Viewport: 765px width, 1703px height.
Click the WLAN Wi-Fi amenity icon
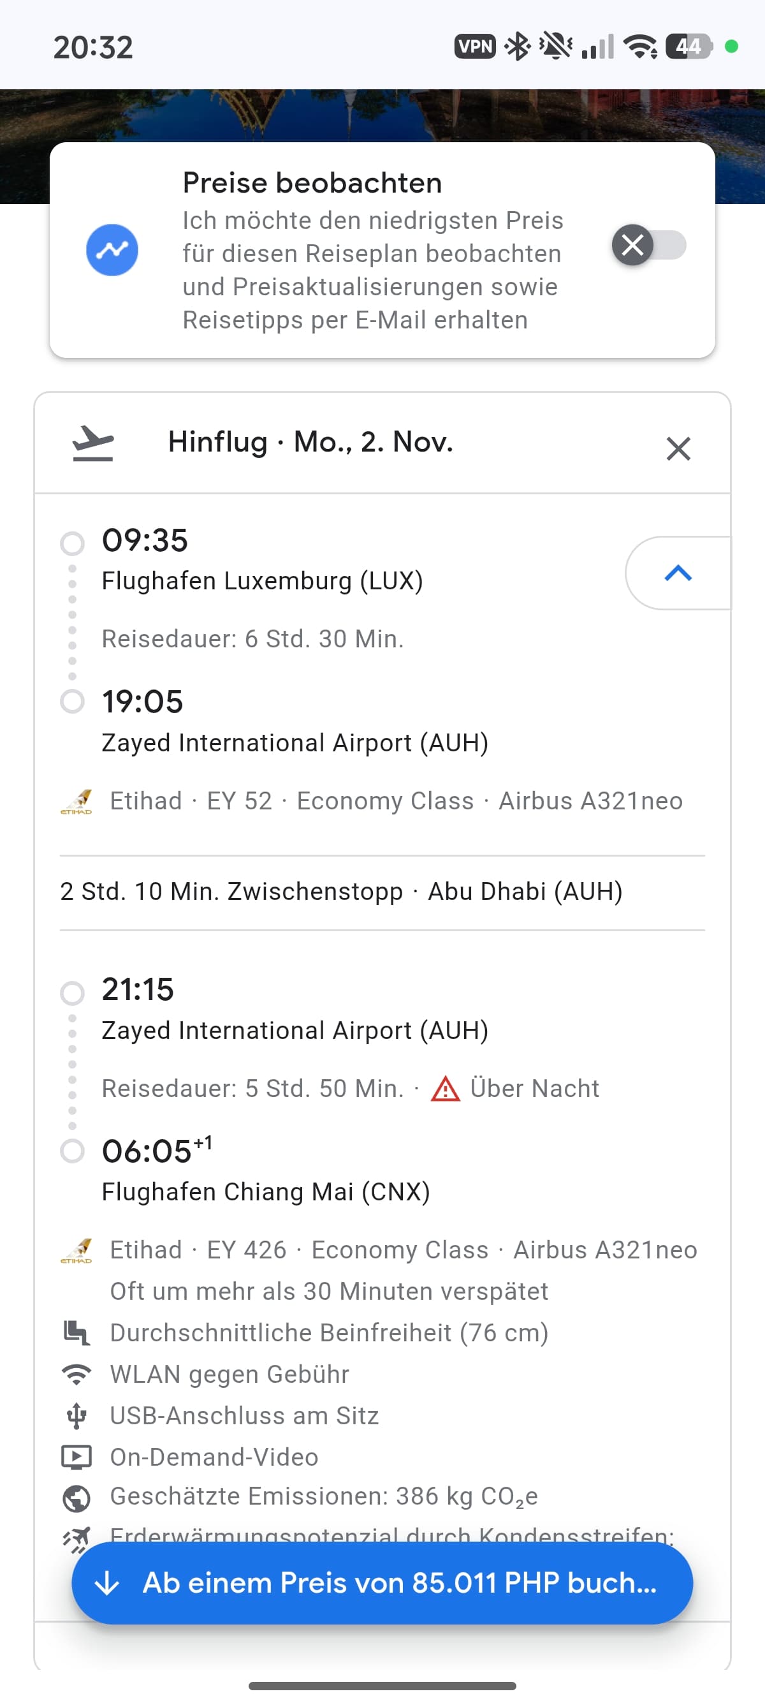click(76, 1375)
